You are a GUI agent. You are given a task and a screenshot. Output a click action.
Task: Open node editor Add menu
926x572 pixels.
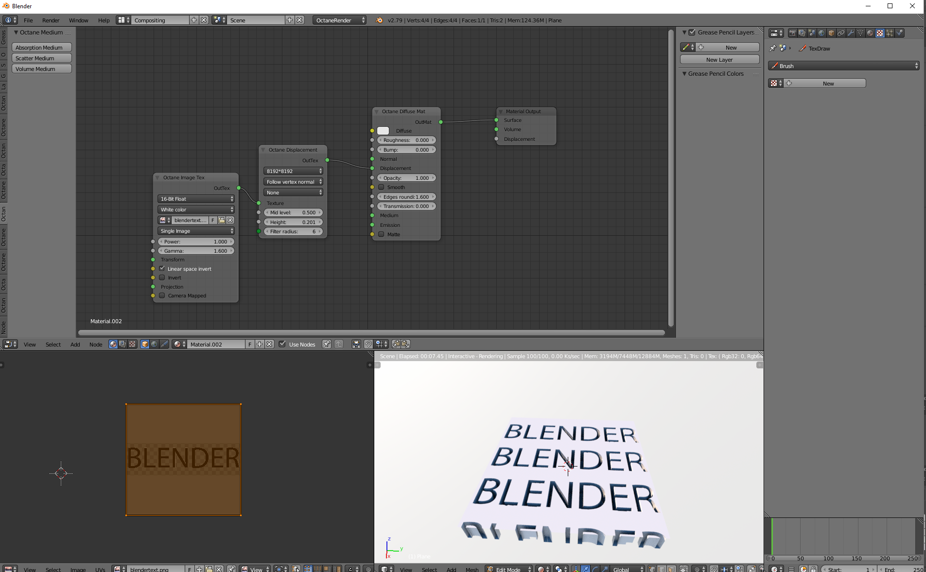coord(75,345)
